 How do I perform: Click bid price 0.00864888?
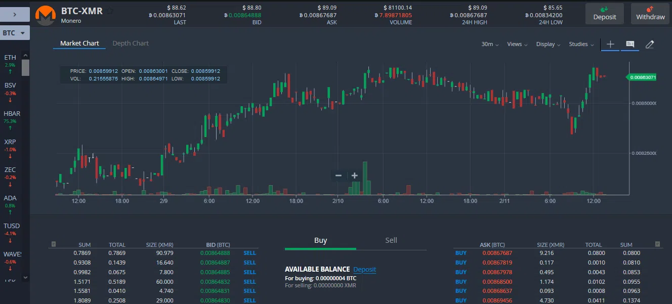coord(215,253)
